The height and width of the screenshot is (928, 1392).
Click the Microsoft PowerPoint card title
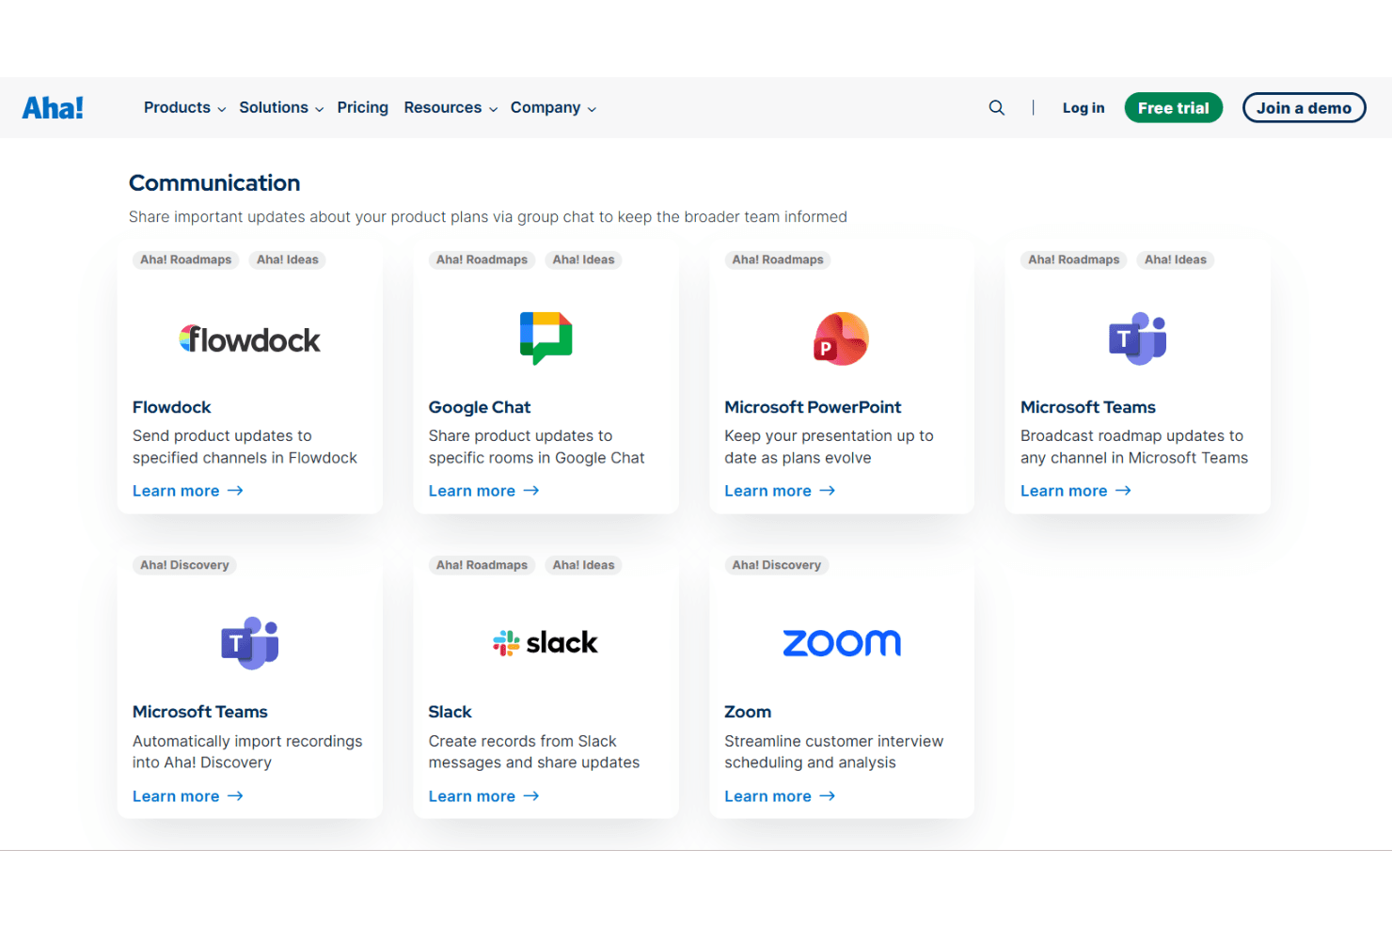click(x=813, y=407)
